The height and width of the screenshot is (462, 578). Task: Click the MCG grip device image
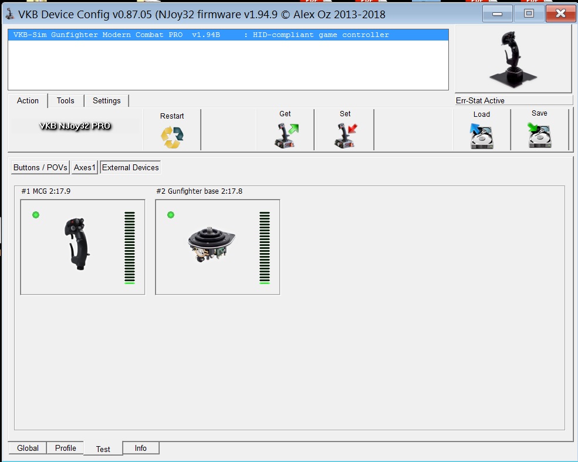77,244
